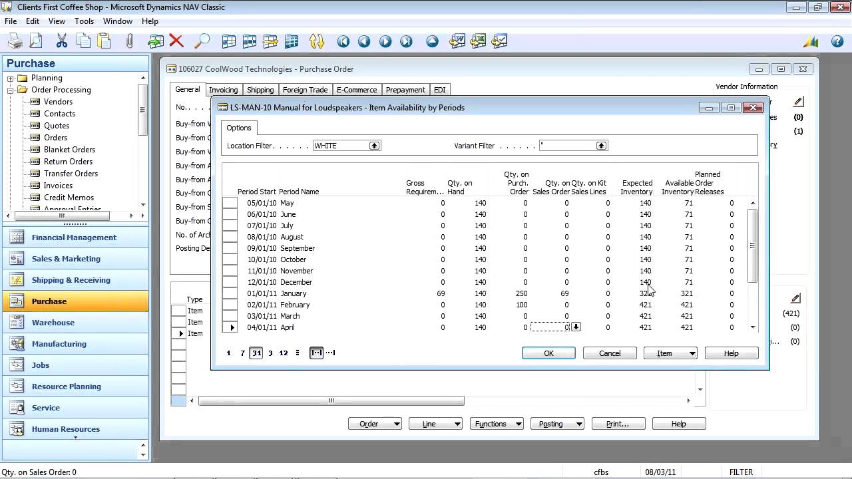
Task: Switch to the Invoicing tab
Action: pyautogui.click(x=223, y=90)
